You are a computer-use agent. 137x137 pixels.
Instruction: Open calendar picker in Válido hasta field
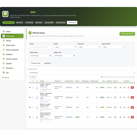pyautogui.click(x=74, y=55)
